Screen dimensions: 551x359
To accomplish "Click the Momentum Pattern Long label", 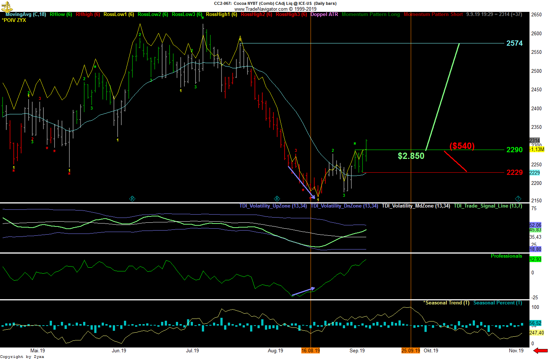I will 371,14.
